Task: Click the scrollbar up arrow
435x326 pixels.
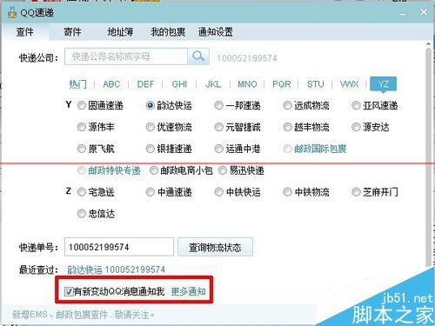Action: pyautogui.click(x=428, y=44)
